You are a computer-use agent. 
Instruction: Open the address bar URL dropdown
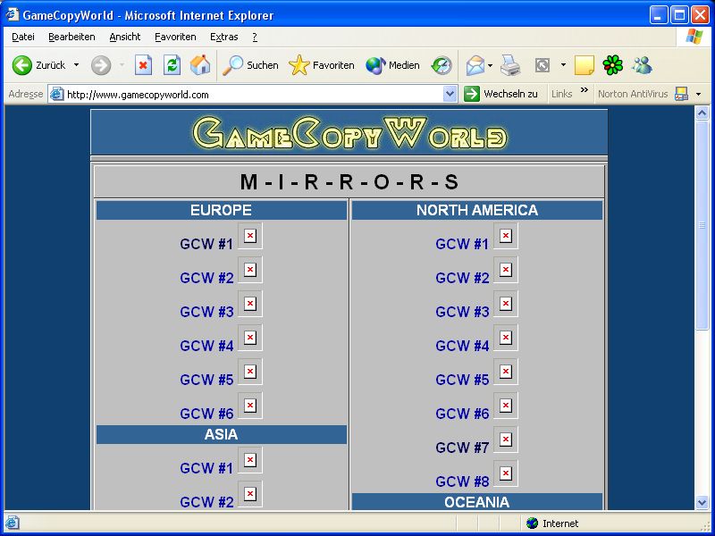click(450, 94)
